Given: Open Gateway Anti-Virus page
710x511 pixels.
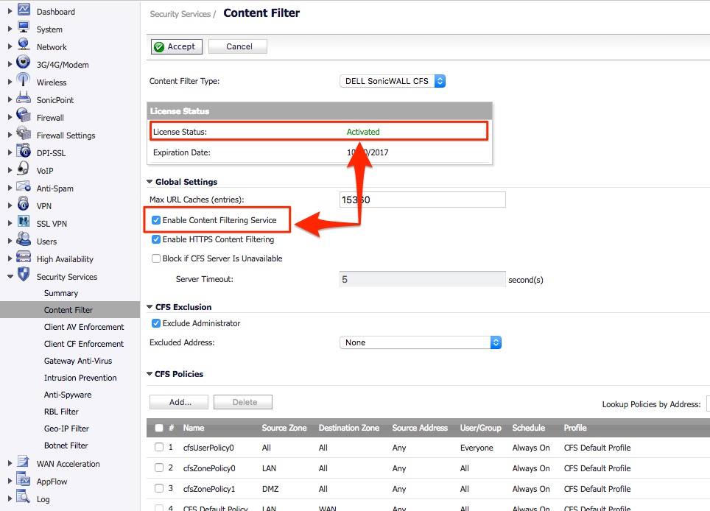Looking at the screenshot, I should (x=78, y=361).
